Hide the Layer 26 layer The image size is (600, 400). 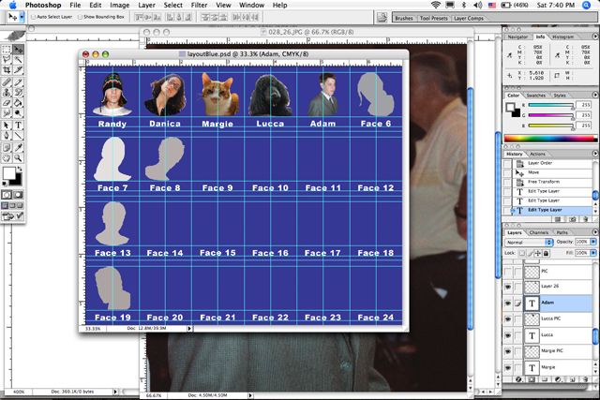click(x=508, y=287)
